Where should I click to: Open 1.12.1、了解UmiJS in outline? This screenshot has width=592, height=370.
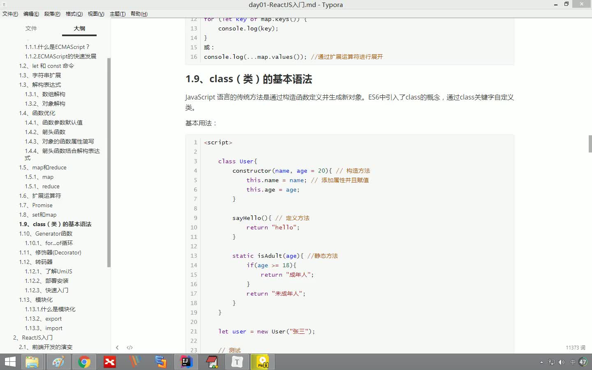tap(49, 271)
